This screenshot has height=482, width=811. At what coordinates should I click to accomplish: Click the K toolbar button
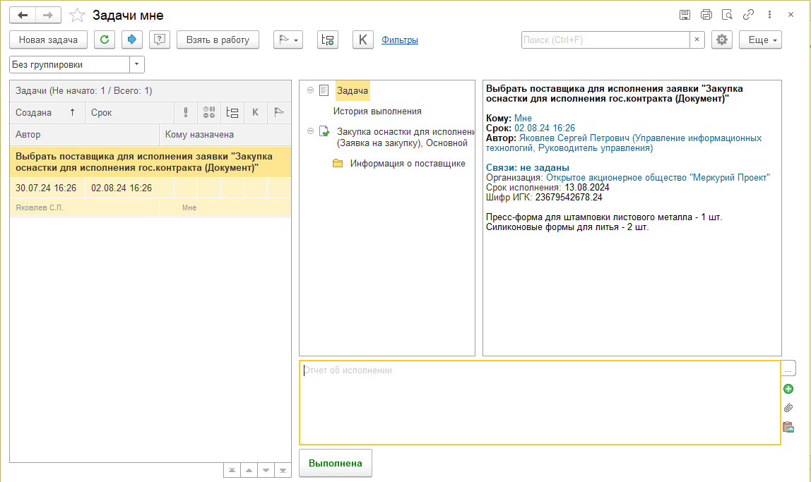coord(363,40)
